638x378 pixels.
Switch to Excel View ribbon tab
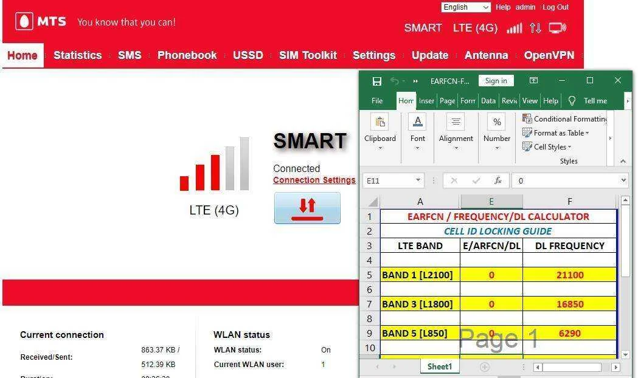pos(530,101)
